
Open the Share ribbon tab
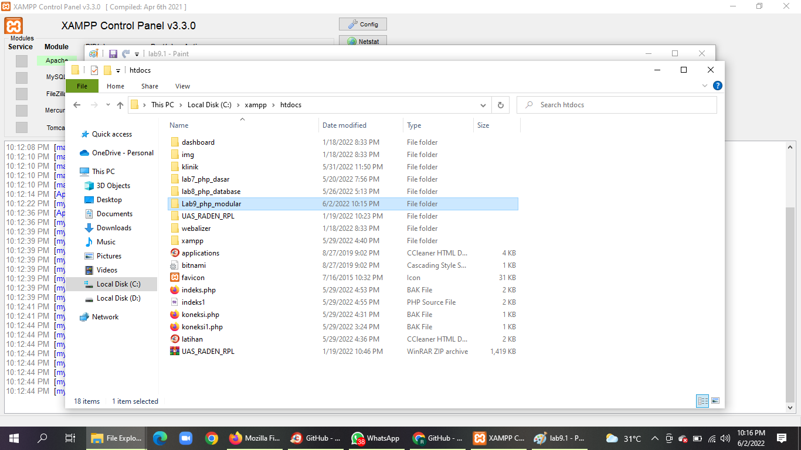150,86
